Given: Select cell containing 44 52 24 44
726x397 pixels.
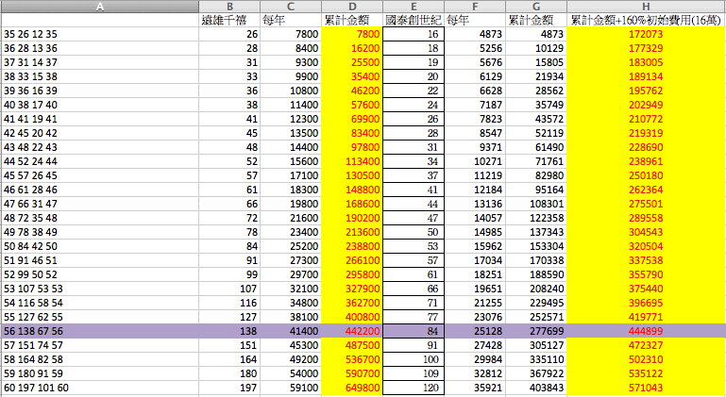Looking at the screenshot, I should coord(99,161).
